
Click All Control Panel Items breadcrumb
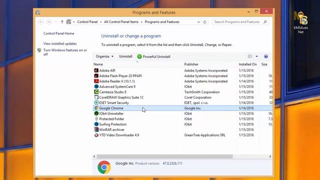coord(121,22)
